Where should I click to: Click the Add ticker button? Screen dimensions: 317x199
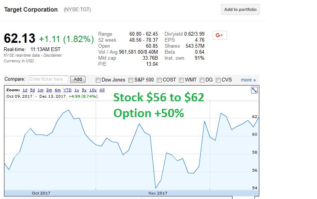tap(78, 79)
